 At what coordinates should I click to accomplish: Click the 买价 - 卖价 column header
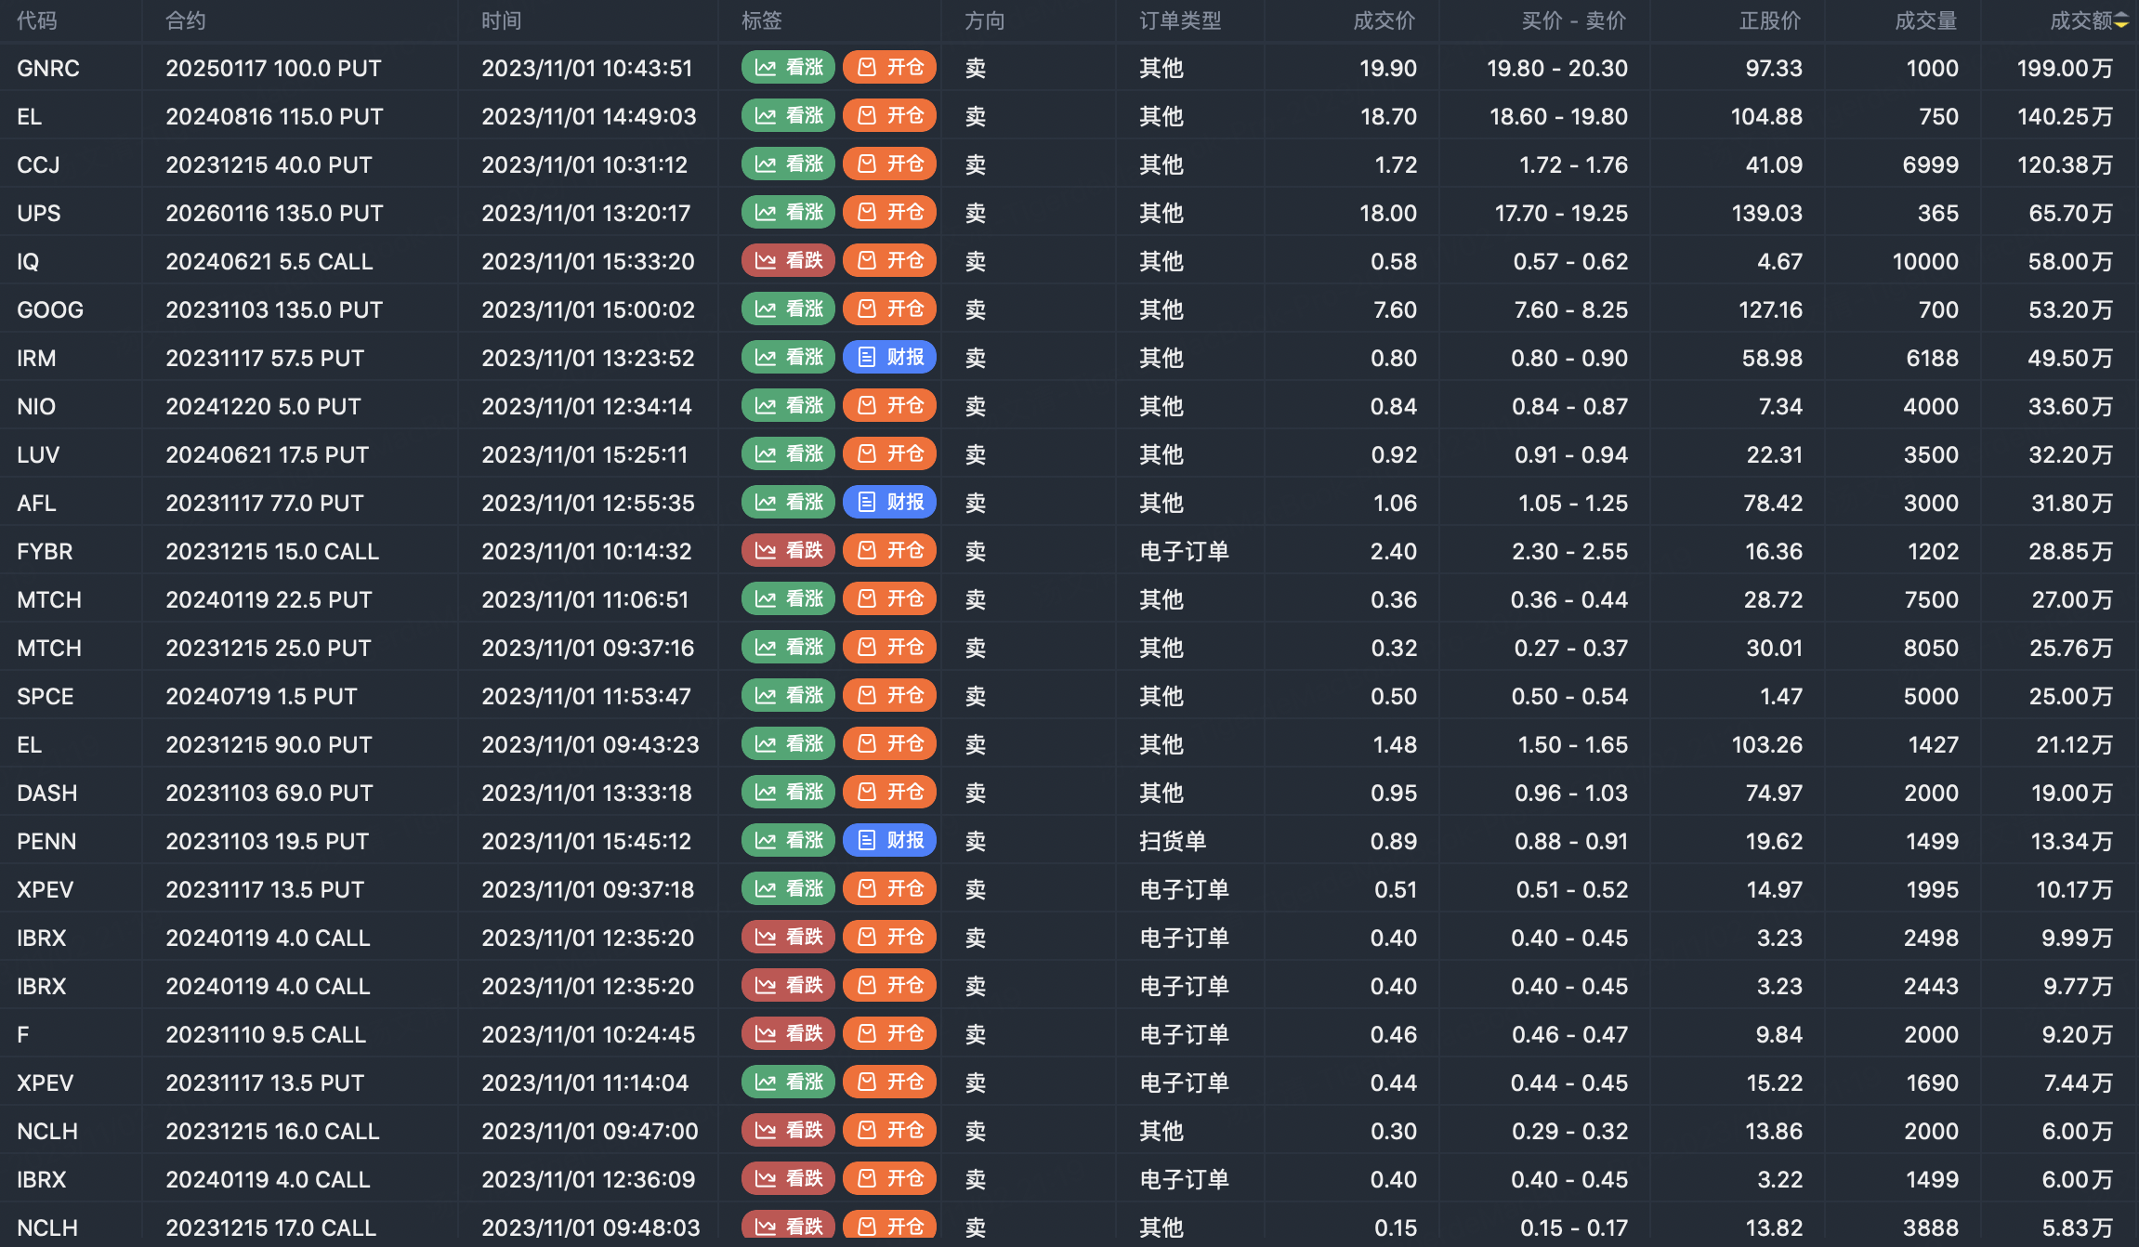click(x=1574, y=21)
